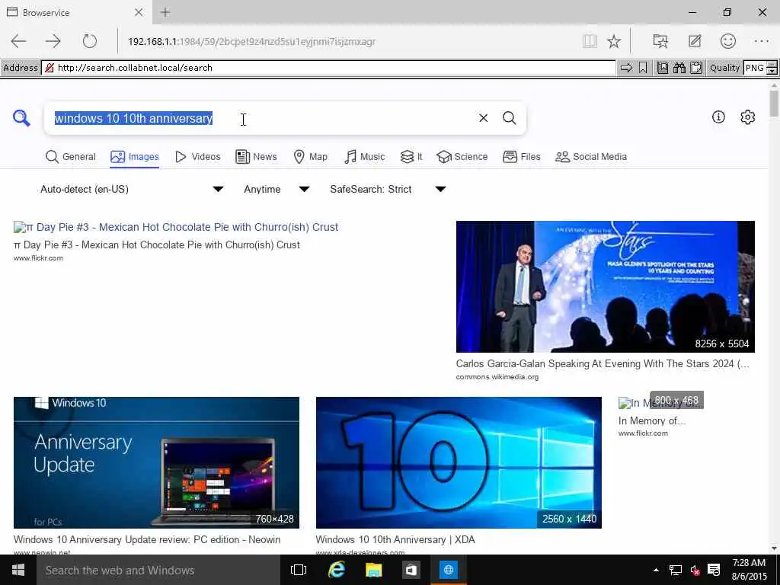Click the muted volume tray icon
Image resolution: width=780 pixels, height=585 pixels.
click(695, 570)
